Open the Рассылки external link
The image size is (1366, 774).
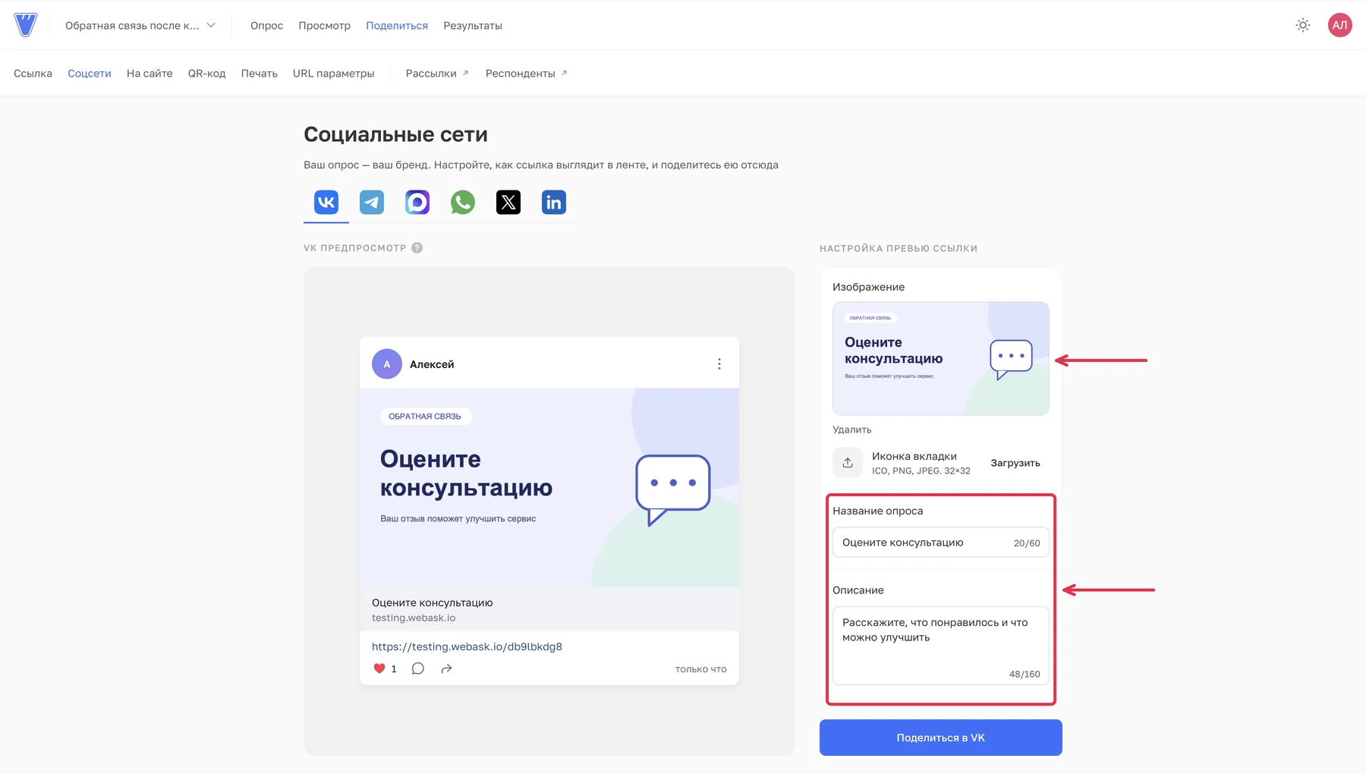[437, 74]
